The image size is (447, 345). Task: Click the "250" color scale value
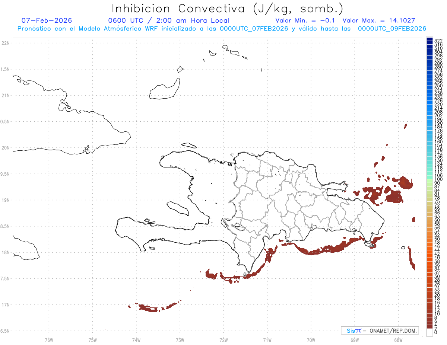(x=438, y=86)
